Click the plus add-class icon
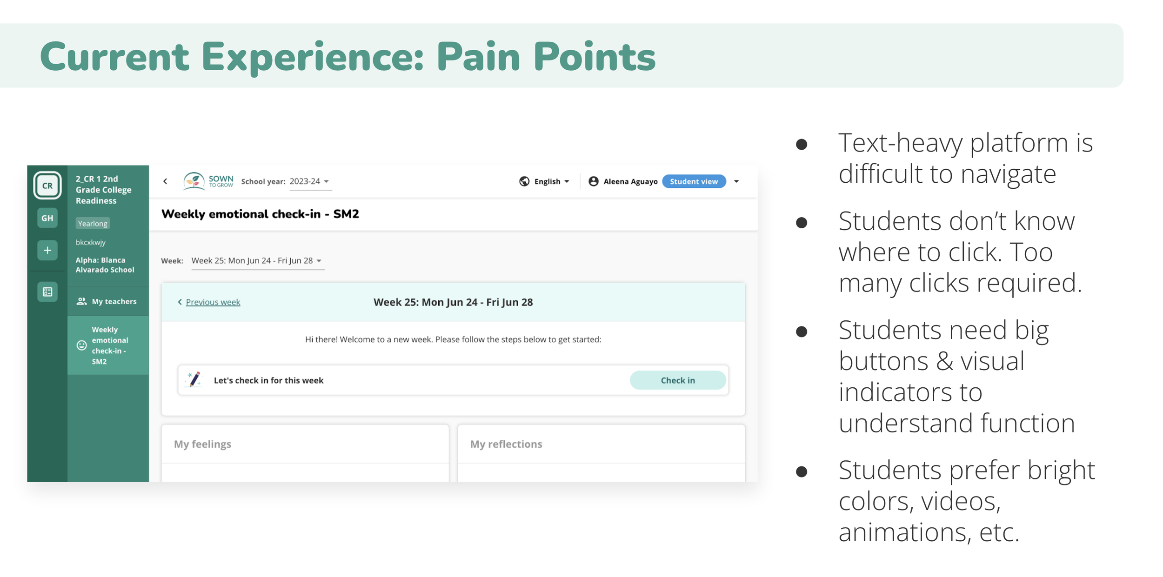 tap(47, 250)
